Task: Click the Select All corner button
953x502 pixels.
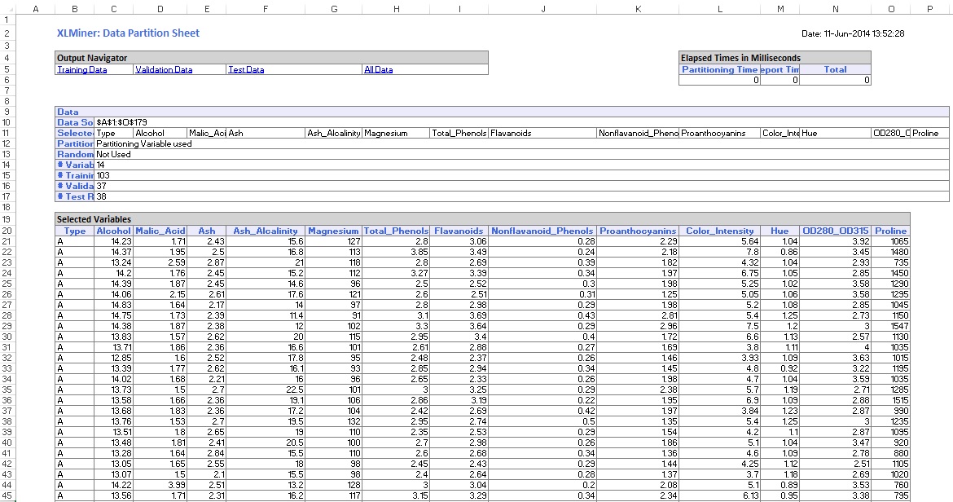Action: pyautogui.click(x=6, y=8)
